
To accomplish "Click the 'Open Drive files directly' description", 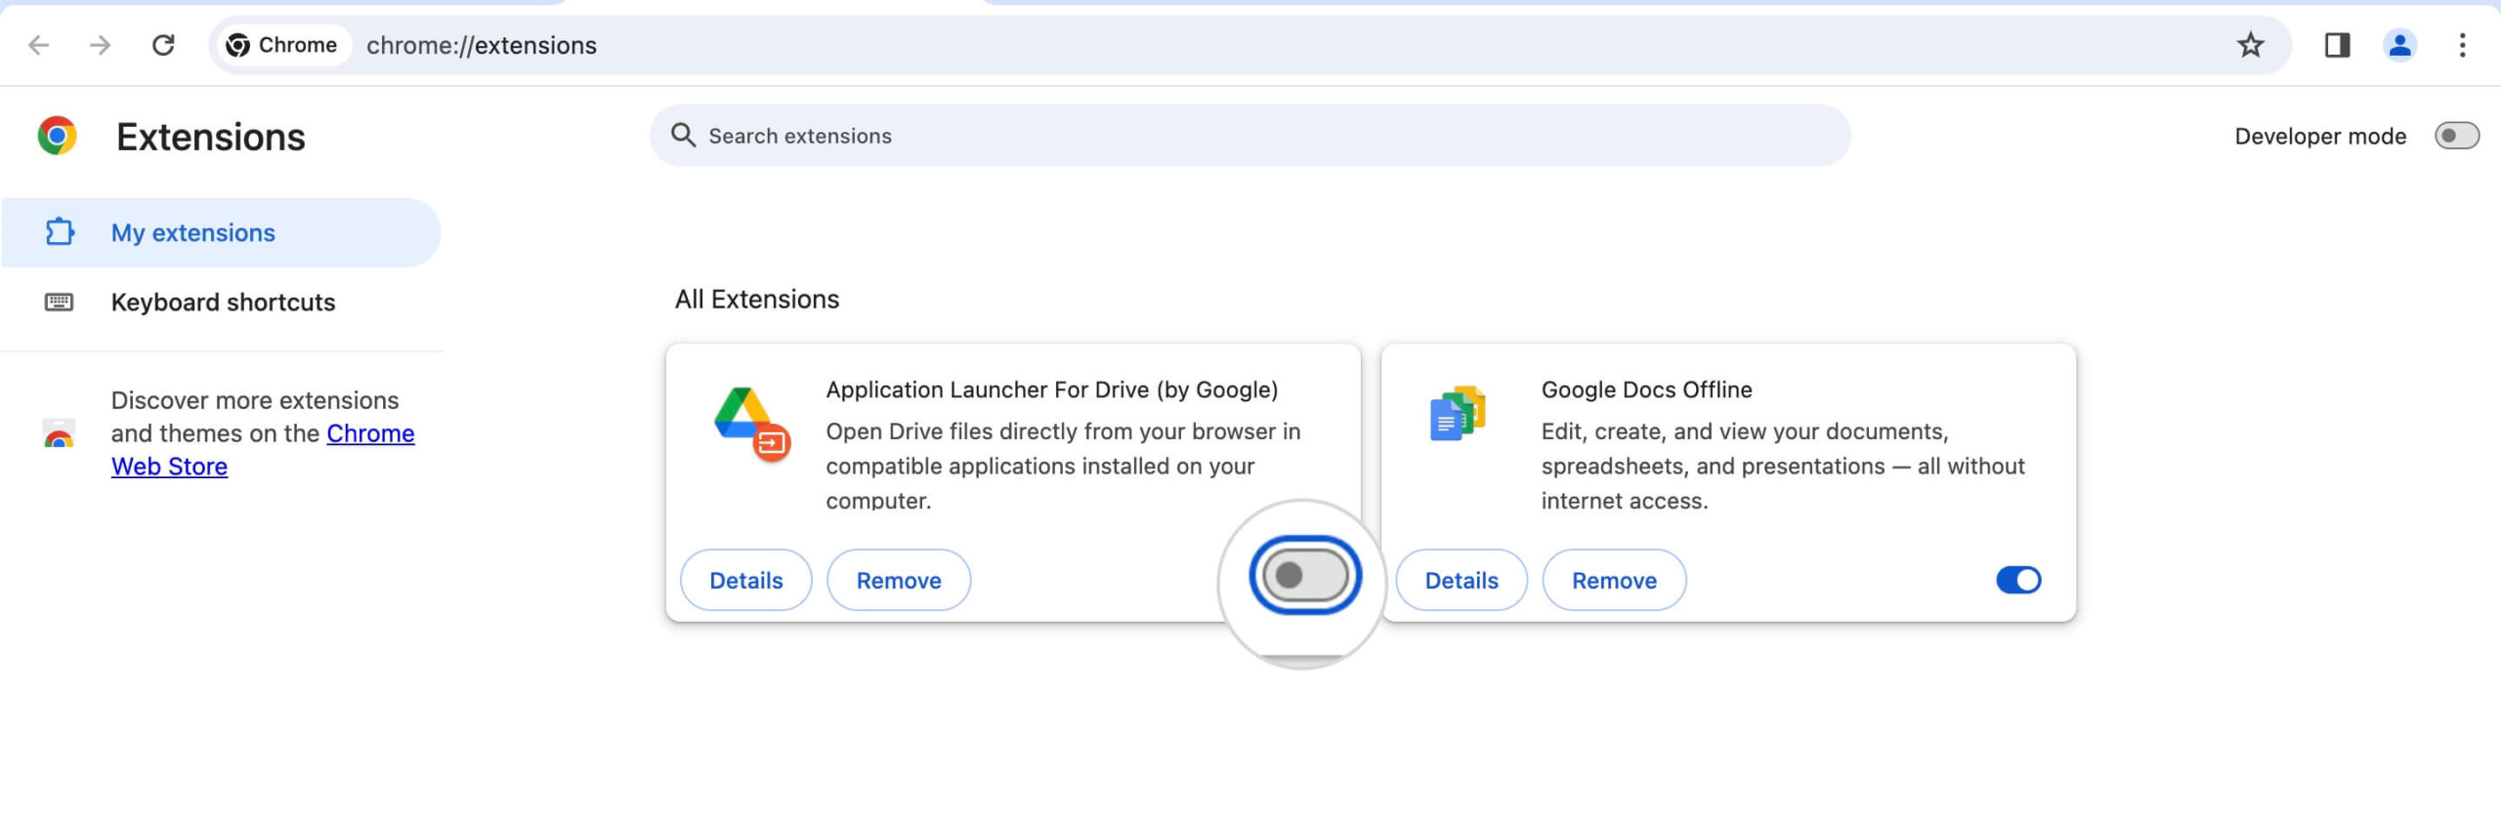I will [1064, 466].
